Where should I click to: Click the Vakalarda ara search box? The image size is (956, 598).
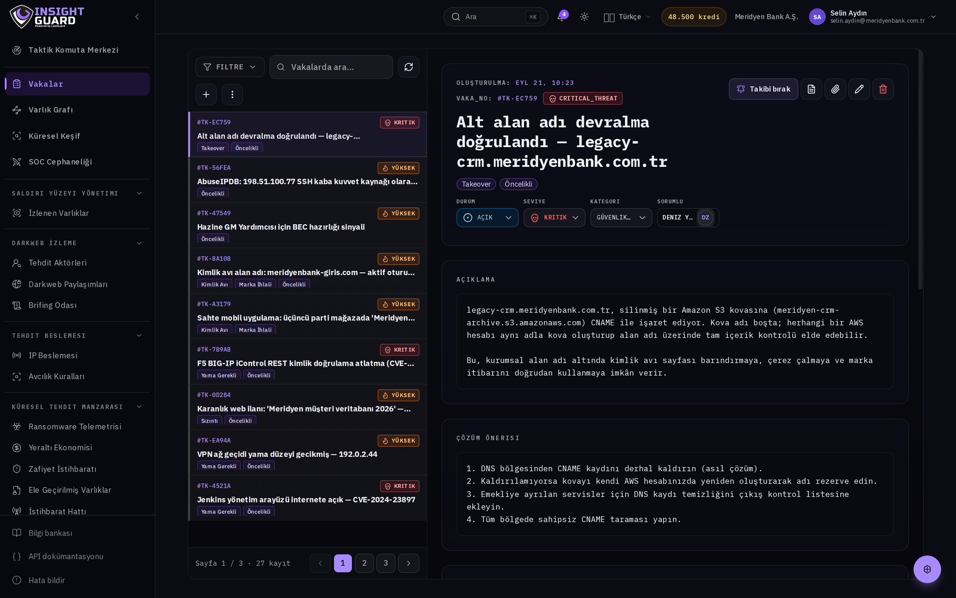click(x=331, y=67)
